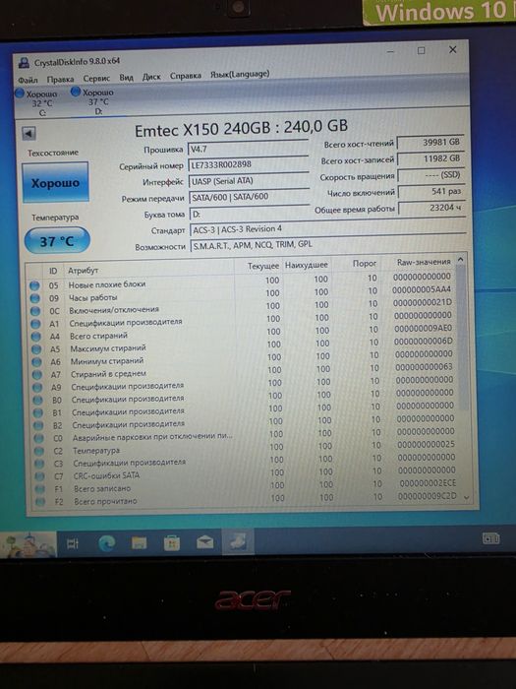Open the Язык(Language) menu

[x=240, y=74]
